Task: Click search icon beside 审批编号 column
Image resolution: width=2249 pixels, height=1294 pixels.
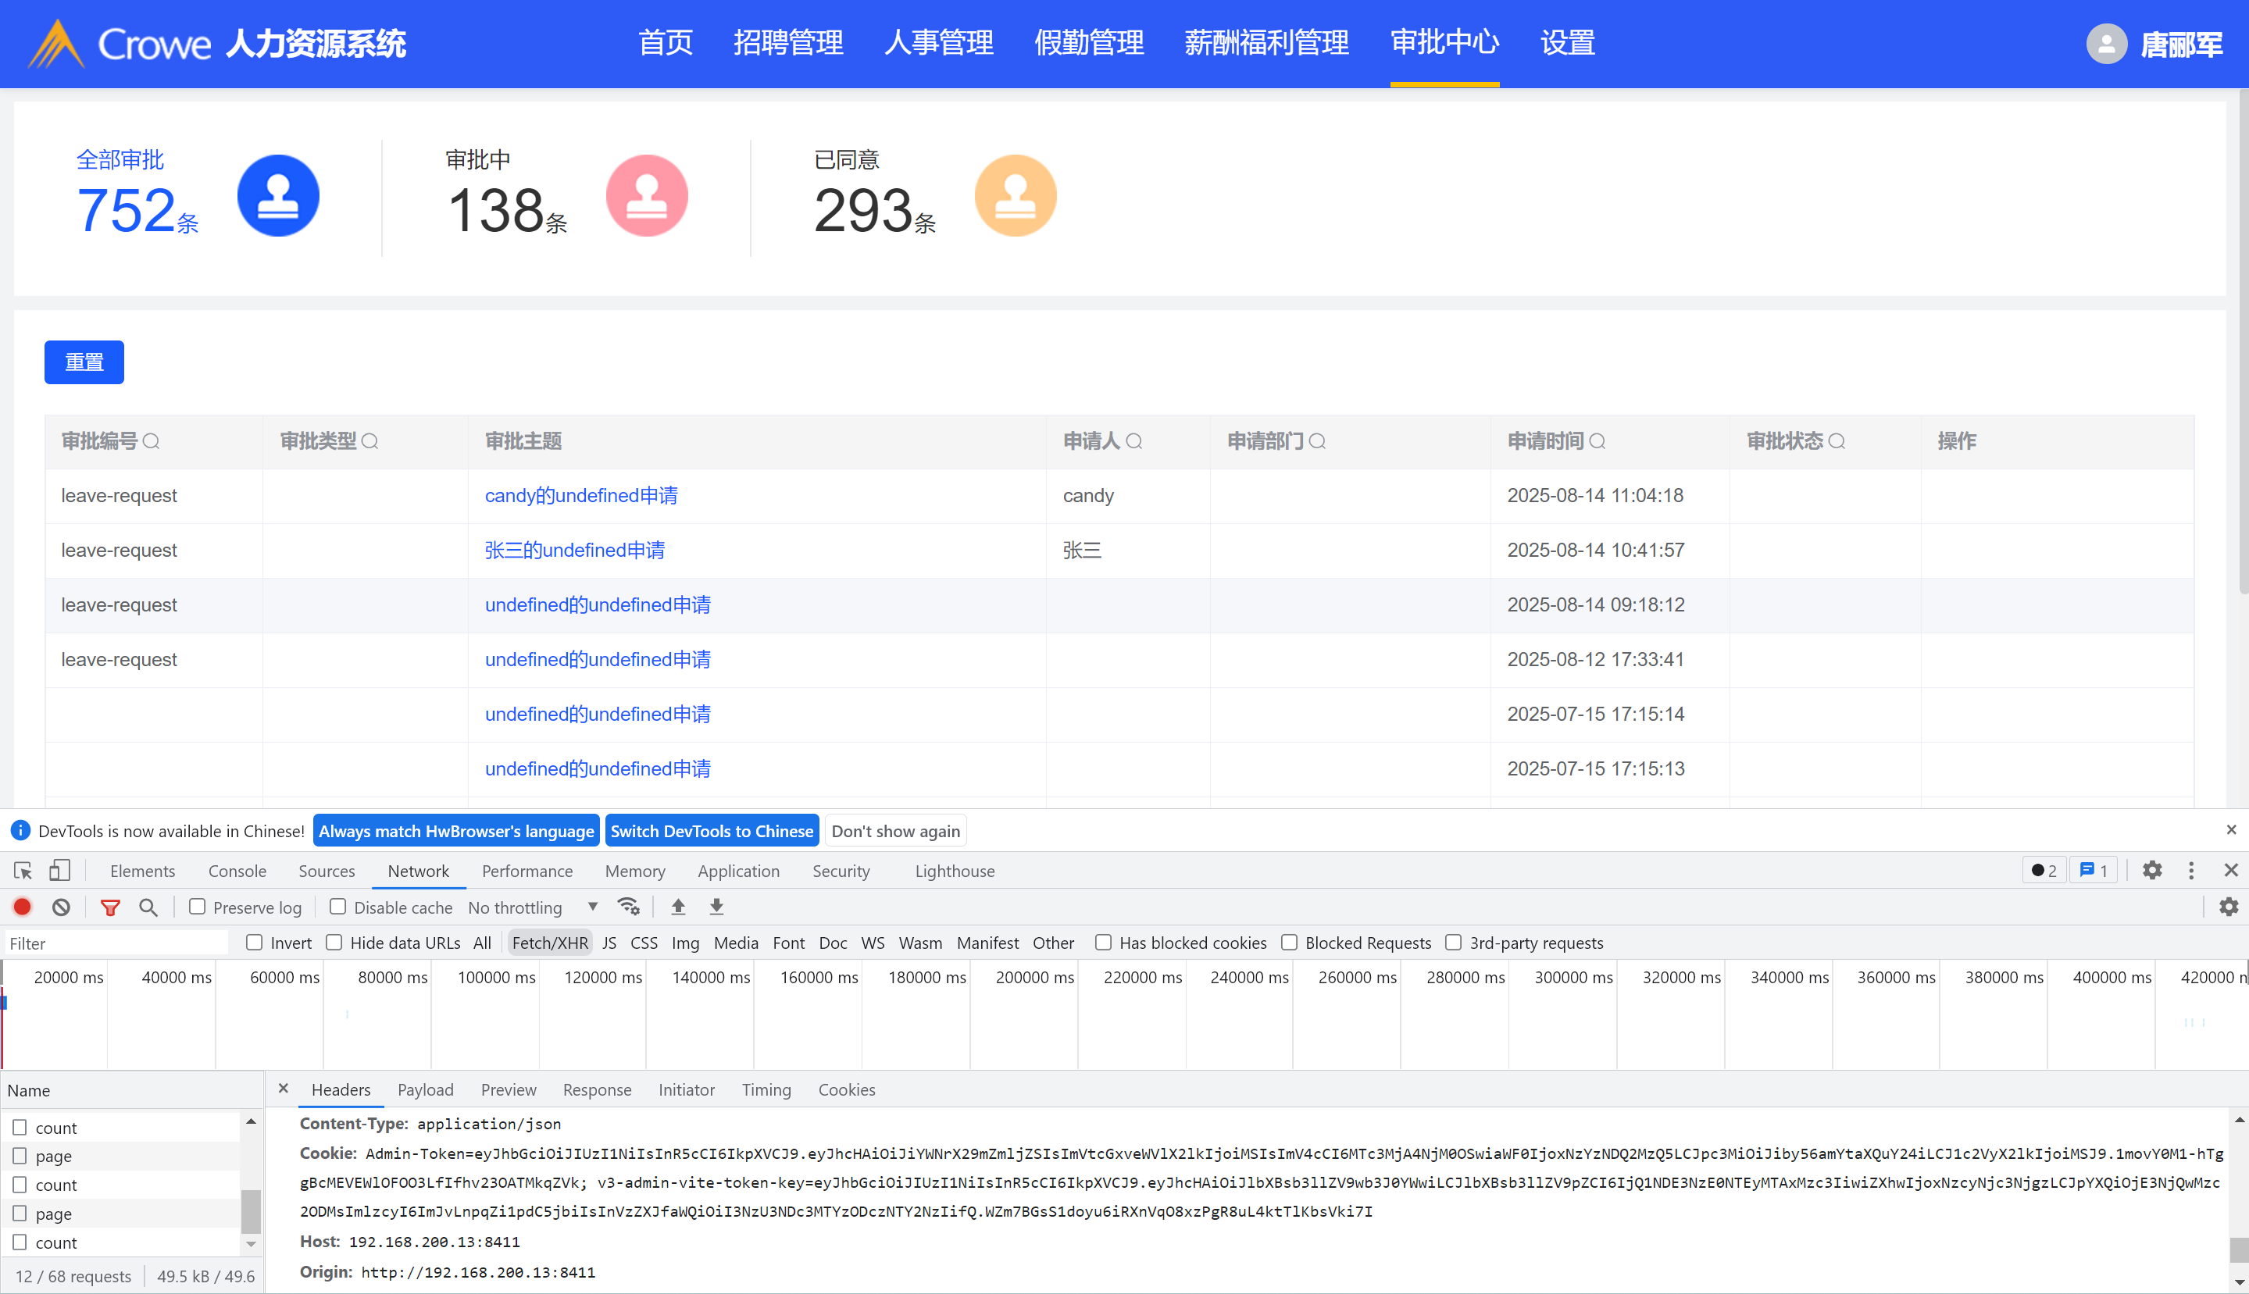Action: [151, 440]
